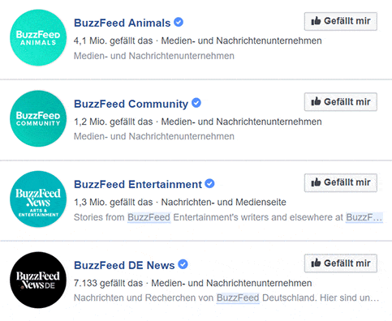This screenshot has width=392, height=321.
Task: Like the BuzzFeed Entertainment page
Action: [x=341, y=182]
